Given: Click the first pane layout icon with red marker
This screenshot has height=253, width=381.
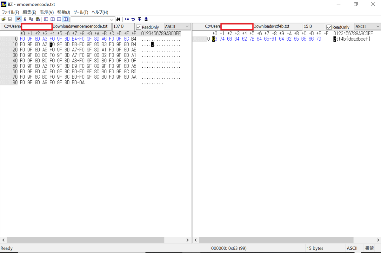Looking at the screenshot, I should (x=46, y=19).
